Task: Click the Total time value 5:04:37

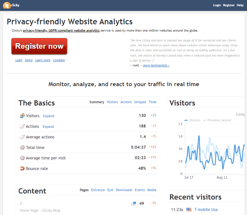Action: (x=138, y=147)
